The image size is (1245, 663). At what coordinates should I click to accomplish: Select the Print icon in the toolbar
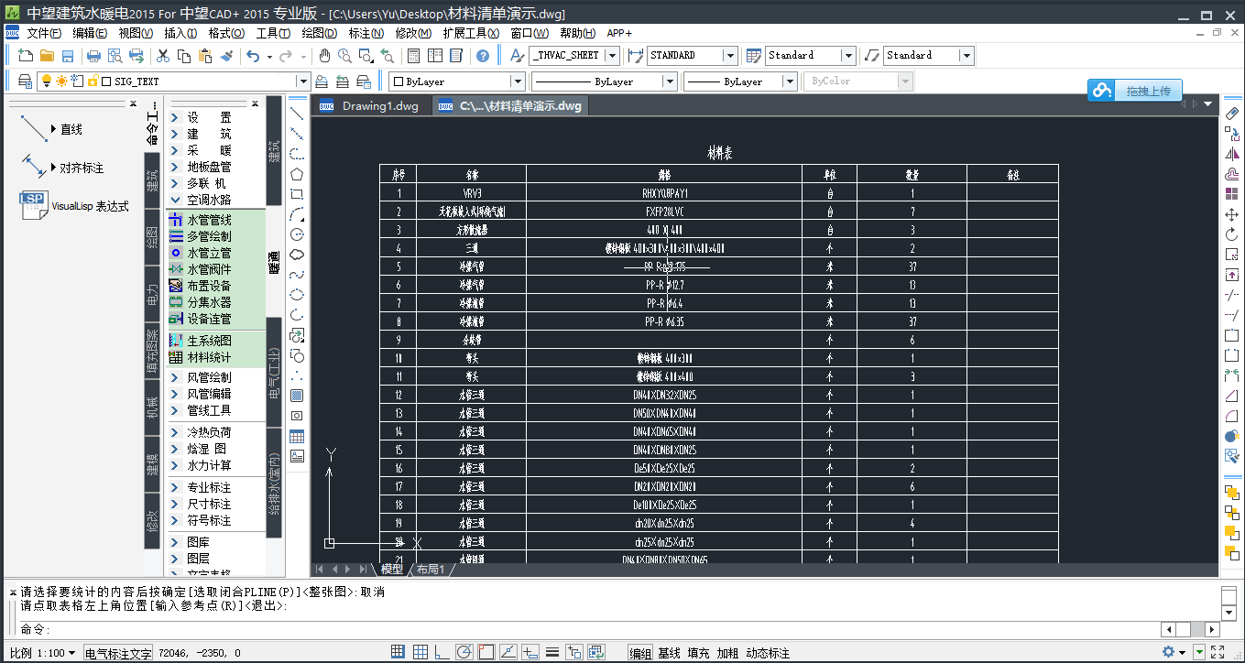92,55
